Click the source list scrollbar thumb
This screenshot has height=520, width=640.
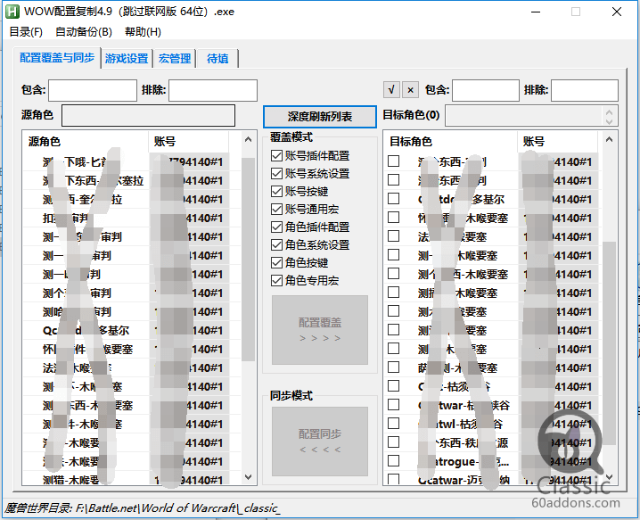(248, 260)
